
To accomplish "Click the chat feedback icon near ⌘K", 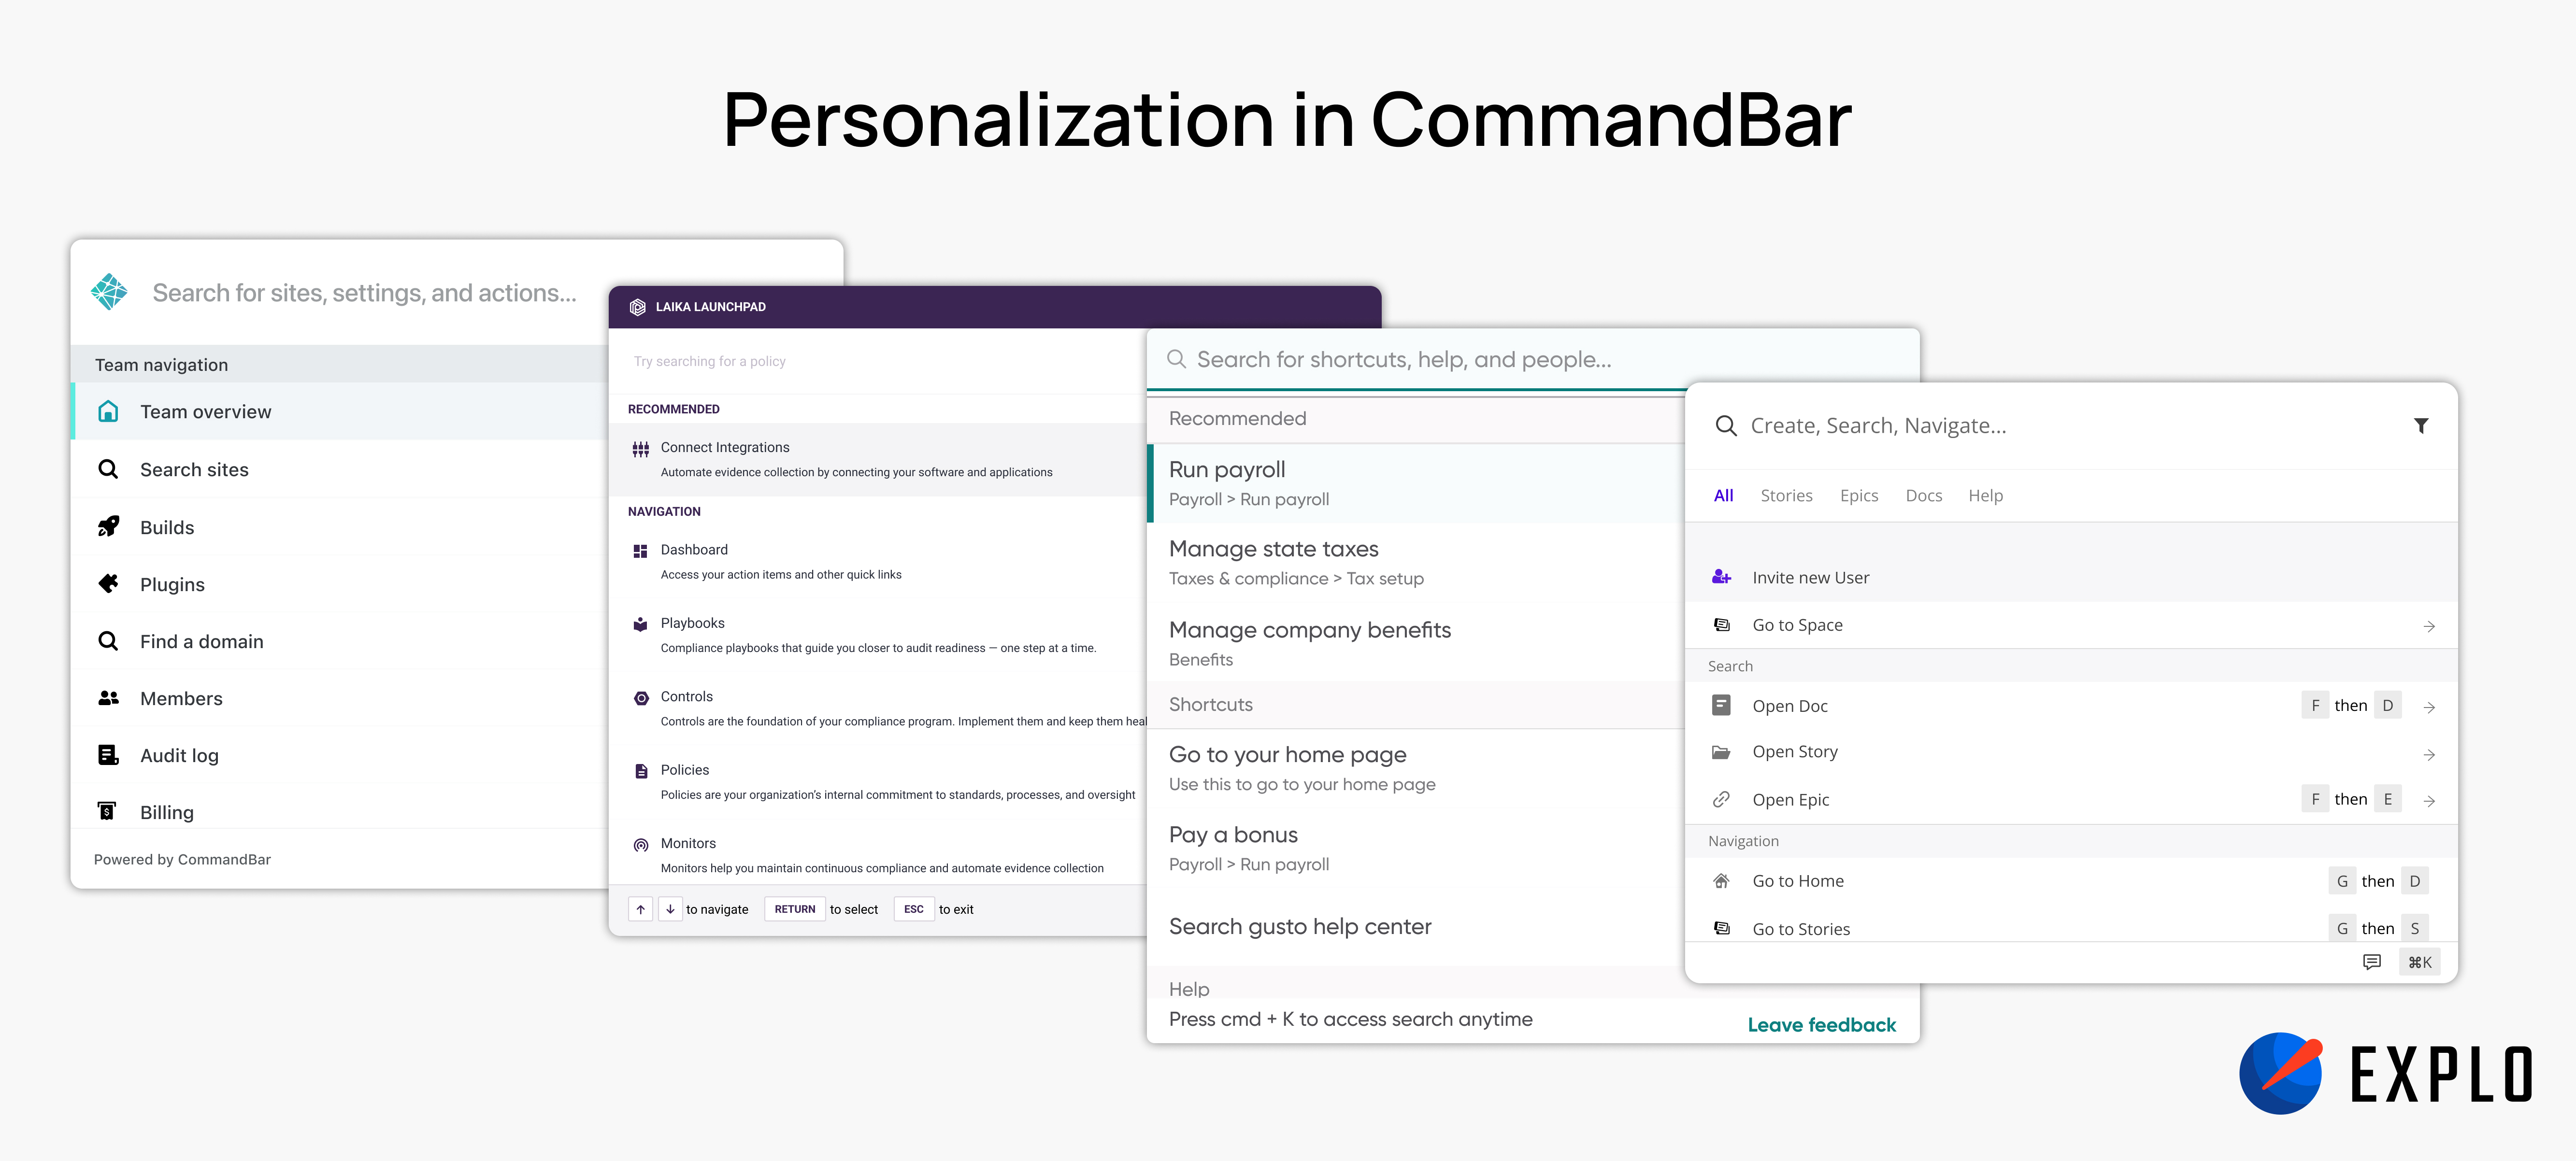I will [x=2371, y=962].
